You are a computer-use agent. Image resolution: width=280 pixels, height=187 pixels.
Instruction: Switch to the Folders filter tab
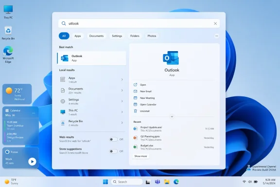[135, 36]
